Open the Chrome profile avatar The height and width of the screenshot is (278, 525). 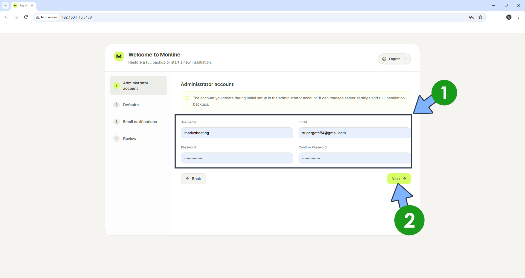[509, 17]
